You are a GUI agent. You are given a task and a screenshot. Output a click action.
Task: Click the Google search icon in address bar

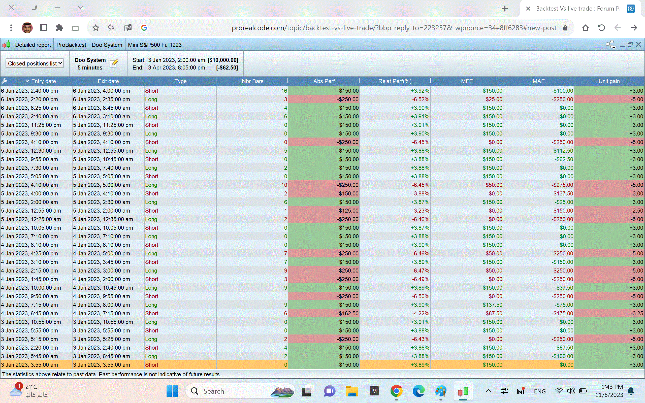click(144, 28)
